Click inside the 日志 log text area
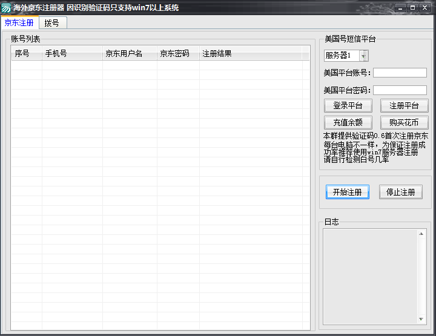This screenshot has height=336, width=436. [x=371, y=277]
